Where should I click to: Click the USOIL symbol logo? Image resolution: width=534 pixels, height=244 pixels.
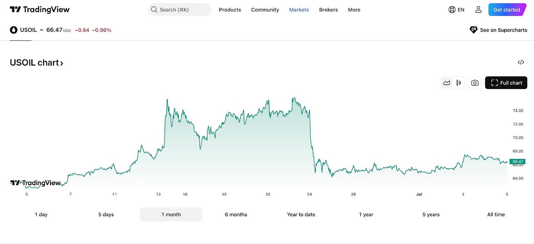click(13, 29)
